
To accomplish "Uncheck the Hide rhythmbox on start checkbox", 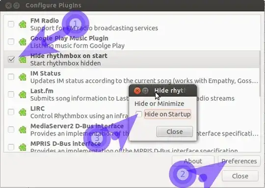I will 11,59.
